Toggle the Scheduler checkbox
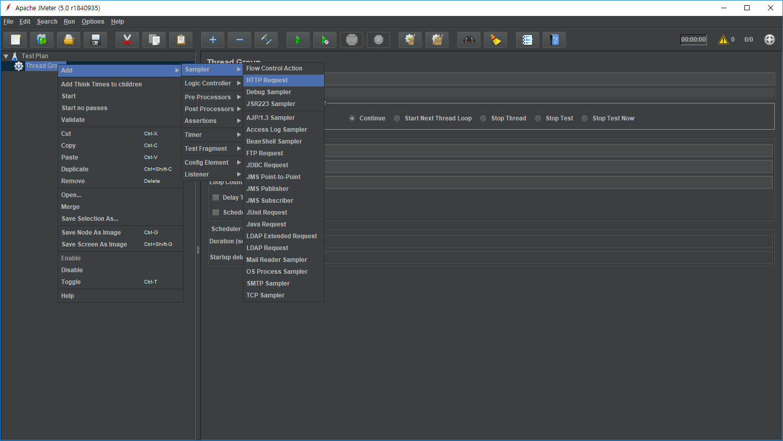This screenshot has height=441, width=783. pos(216,213)
